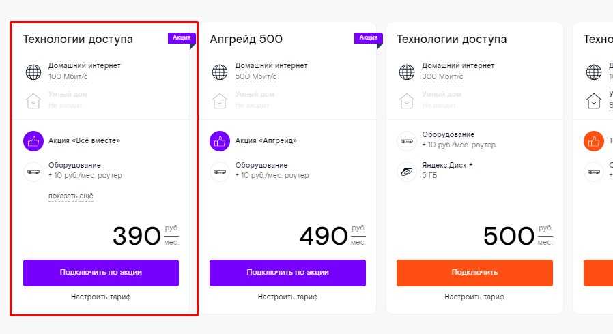Click thumbs-up icon for Акция «Апгрейд»

[220, 141]
